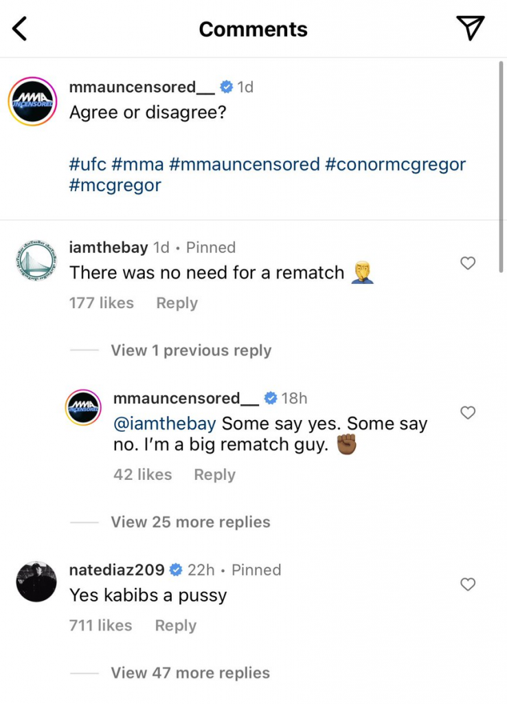Image resolution: width=507 pixels, height=704 pixels.
Task: Click the comments scrollbar
Action: [x=502, y=158]
